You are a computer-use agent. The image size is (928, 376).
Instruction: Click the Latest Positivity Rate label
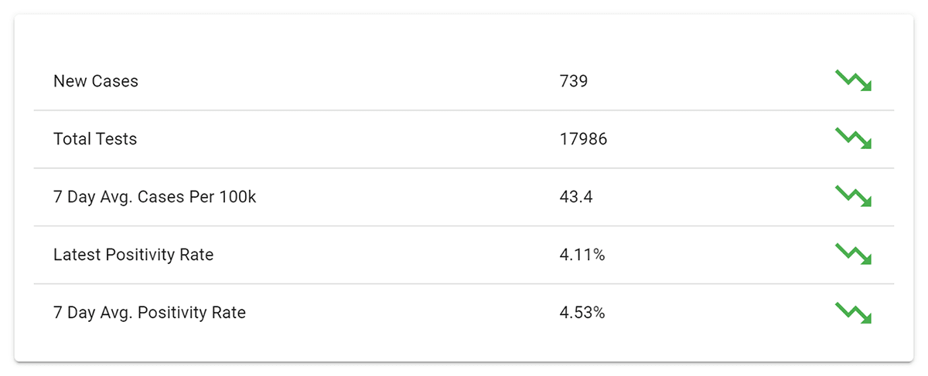tap(133, 255)
